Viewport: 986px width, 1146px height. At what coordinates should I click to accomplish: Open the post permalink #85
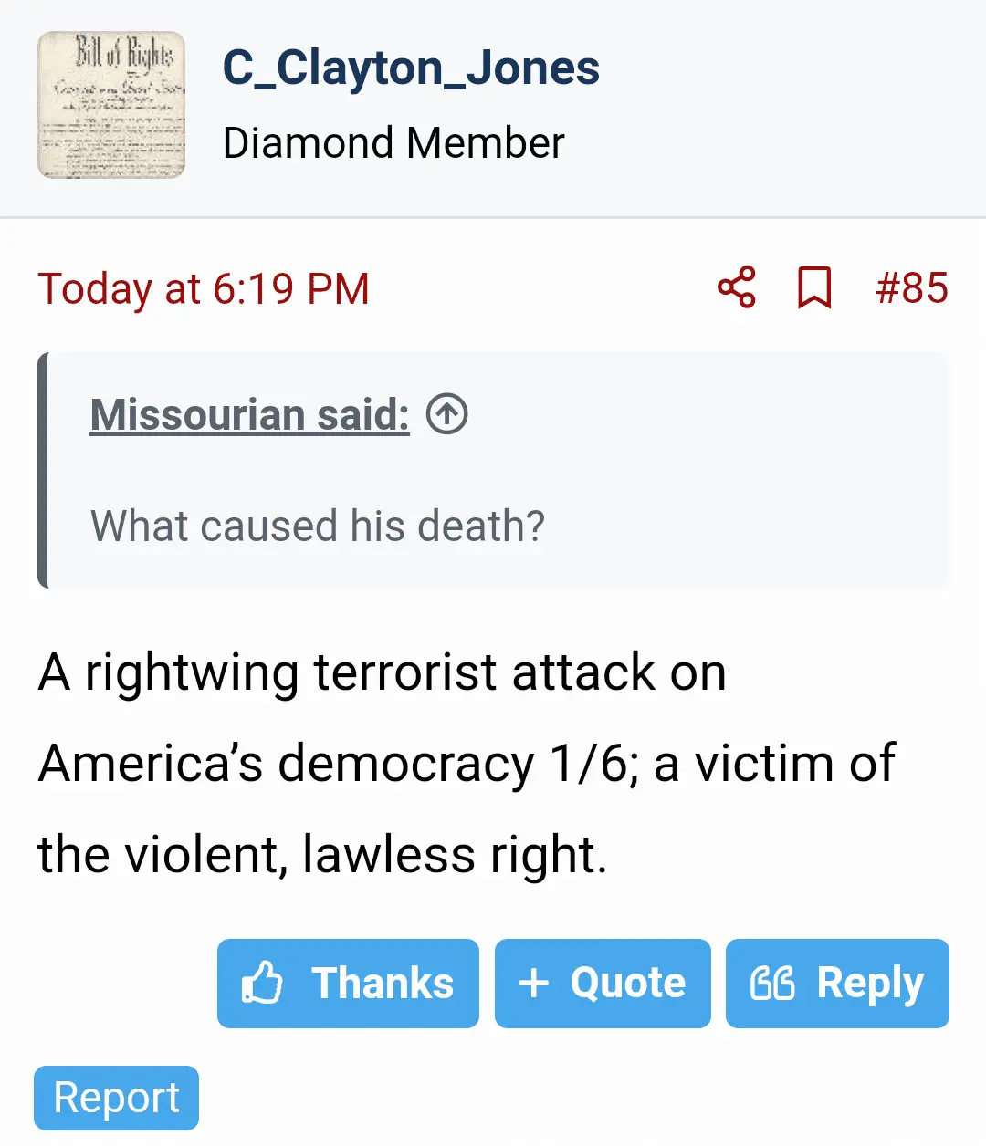(911, 287)
